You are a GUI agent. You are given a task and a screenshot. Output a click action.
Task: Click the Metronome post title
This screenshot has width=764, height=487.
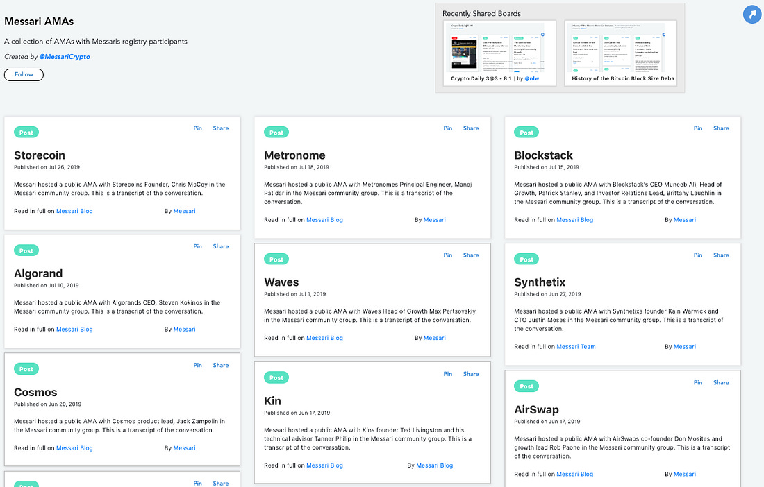point(294,155)
